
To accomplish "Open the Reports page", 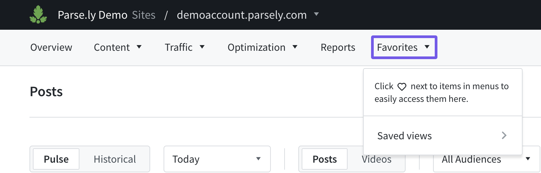I will pyautogui.click(x=338, y=47).
